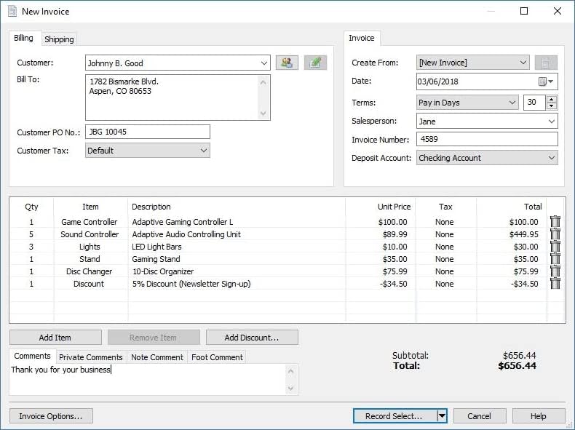Delete the Disc Changer line with trash icon

(555, 271)
